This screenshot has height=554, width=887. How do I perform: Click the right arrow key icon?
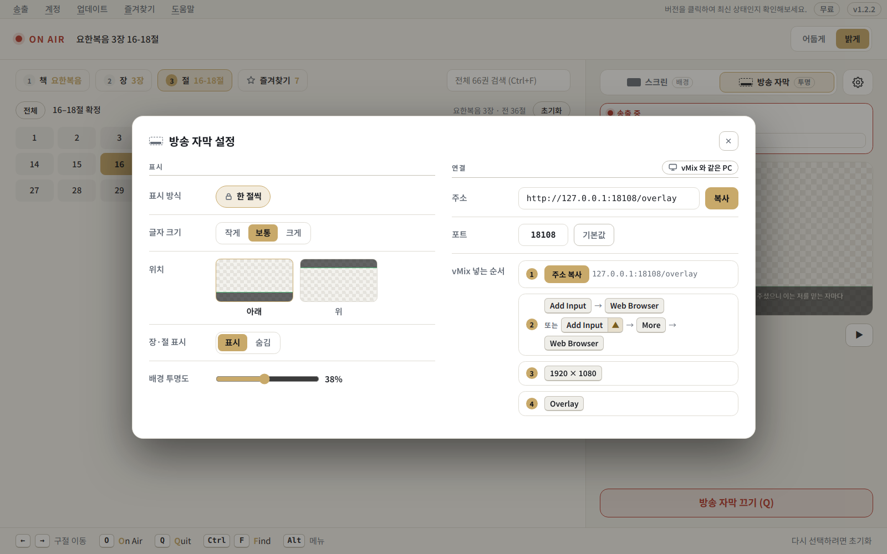pos(43,541)
